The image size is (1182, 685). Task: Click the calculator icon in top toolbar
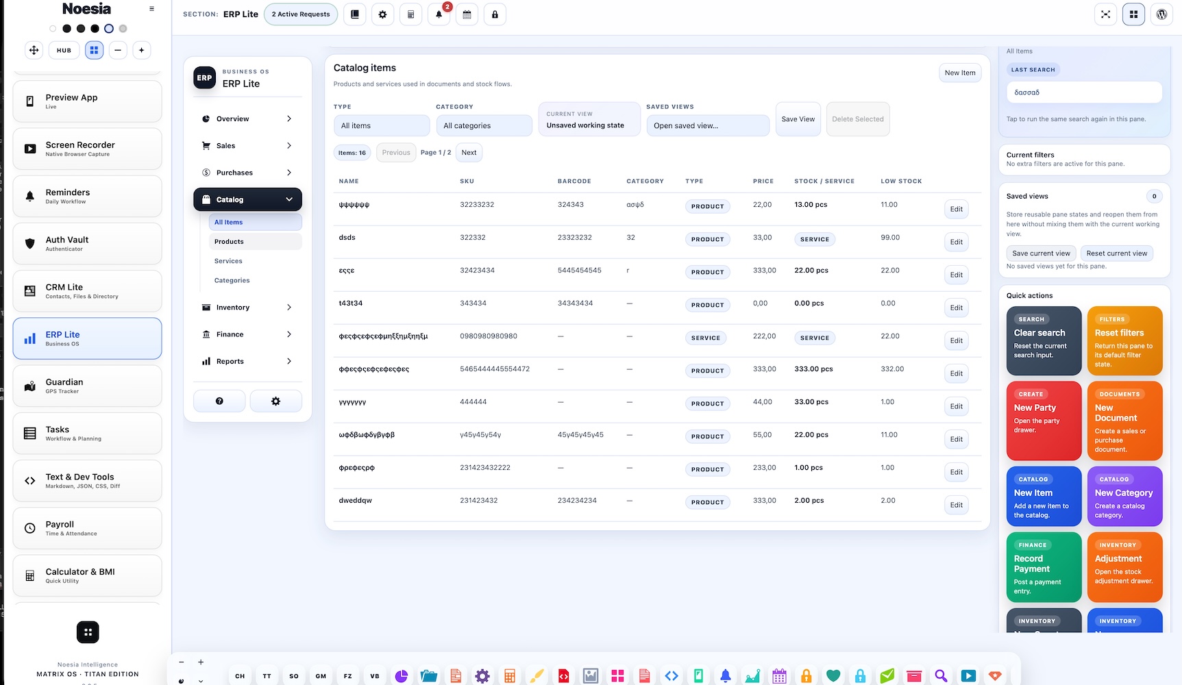[410, 14]
